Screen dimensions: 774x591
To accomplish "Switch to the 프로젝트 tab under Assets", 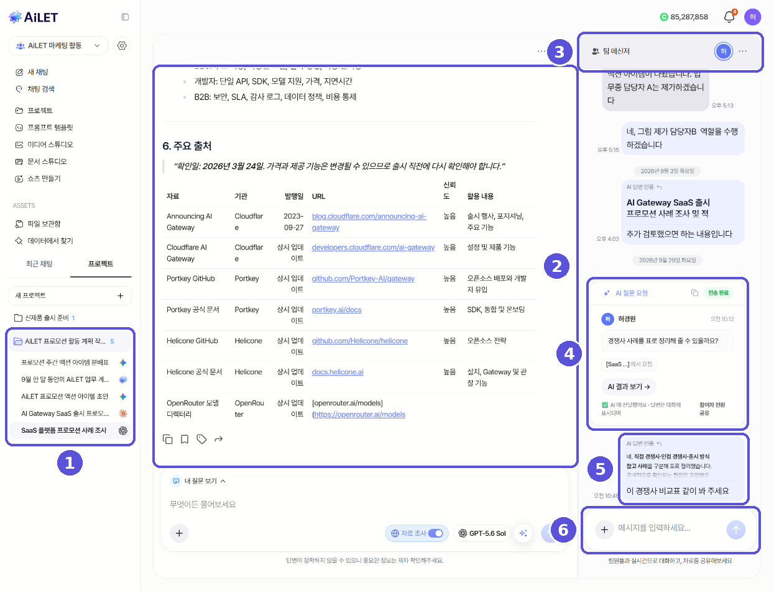I will pos(101,264).
